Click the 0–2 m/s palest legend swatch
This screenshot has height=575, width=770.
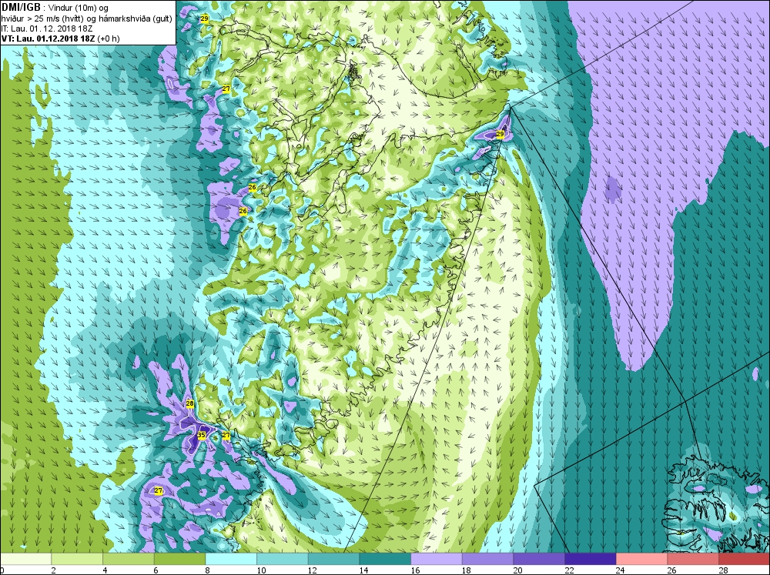tap(25, 560)
